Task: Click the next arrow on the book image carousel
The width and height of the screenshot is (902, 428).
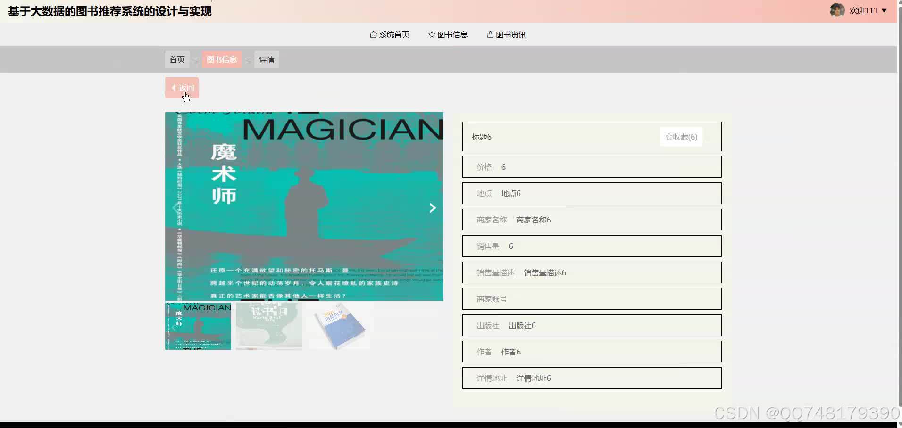Action: [x=432, y=207]
